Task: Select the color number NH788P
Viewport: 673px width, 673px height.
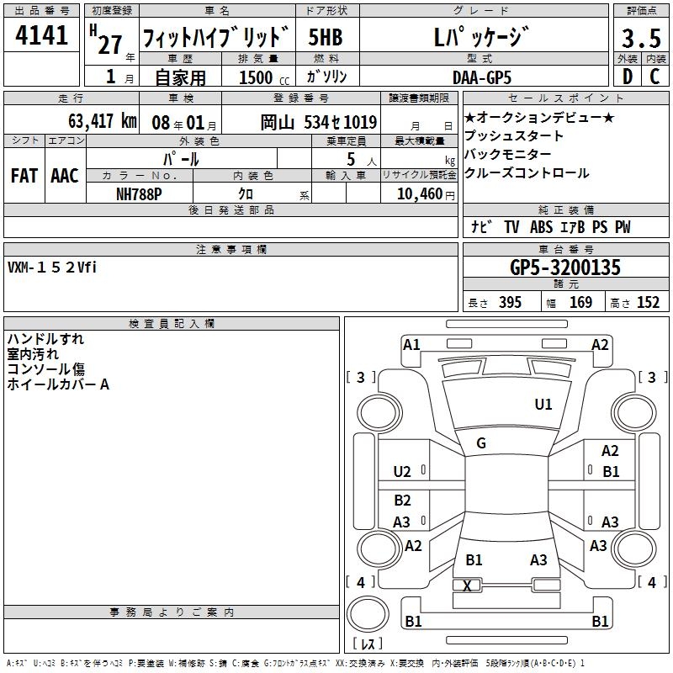Action: 139,194
